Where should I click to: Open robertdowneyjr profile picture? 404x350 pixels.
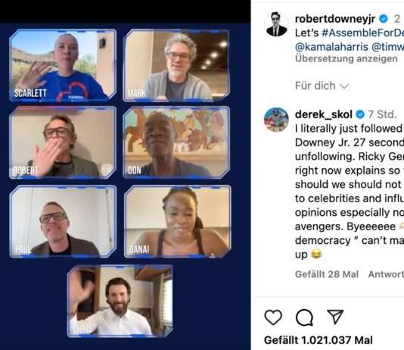click(276, 24)
